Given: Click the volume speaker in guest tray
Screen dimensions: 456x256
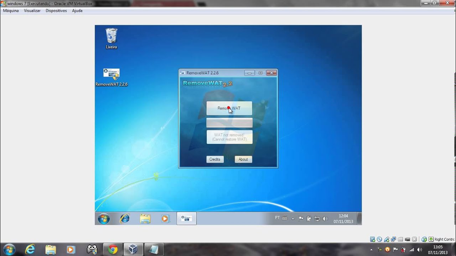Looking at the screenshot, I should click(x=325, y=219).
